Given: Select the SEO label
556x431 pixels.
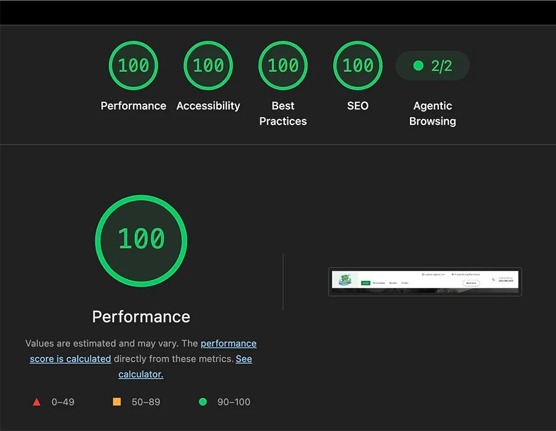Looking at the screenshot, I should (x=358, y=106).
